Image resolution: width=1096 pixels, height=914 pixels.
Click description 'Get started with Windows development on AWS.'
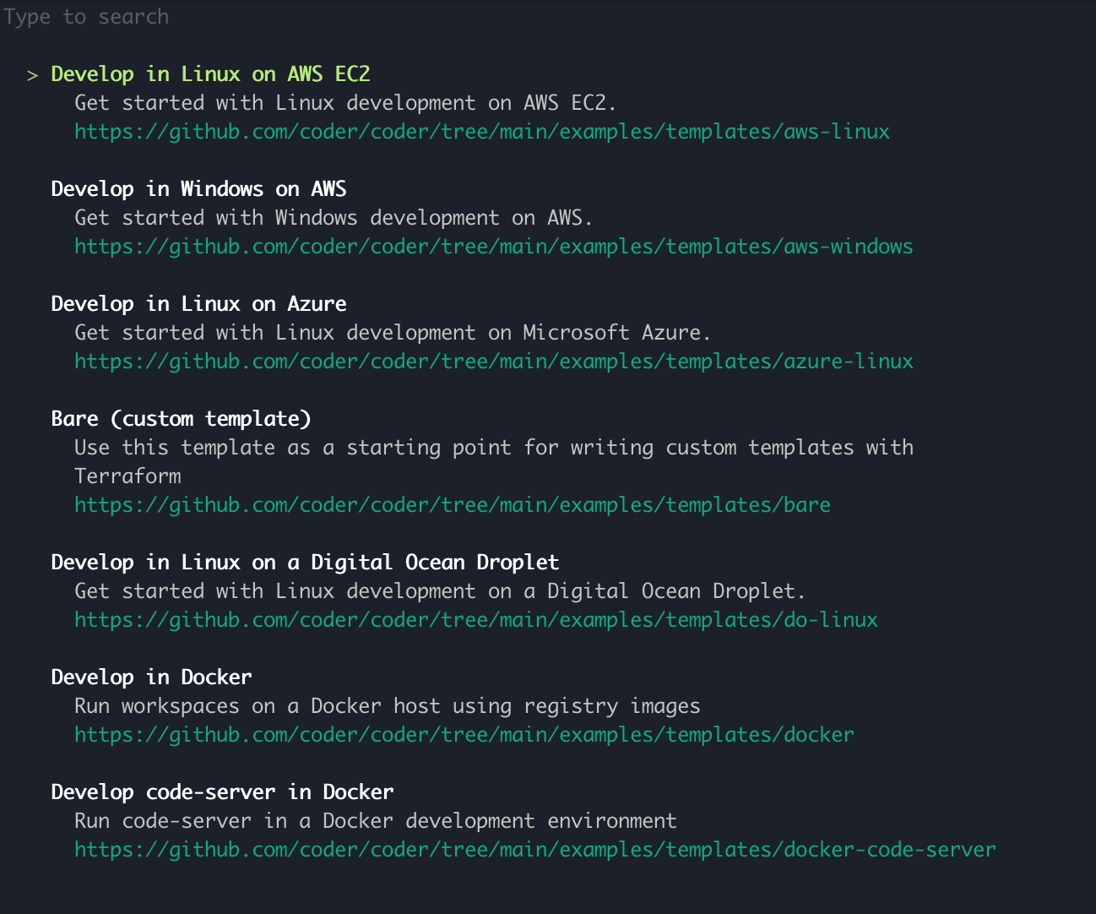click(x=334, y=218)
